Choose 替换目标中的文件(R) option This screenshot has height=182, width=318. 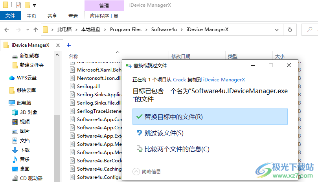click(x=210, y=117)
